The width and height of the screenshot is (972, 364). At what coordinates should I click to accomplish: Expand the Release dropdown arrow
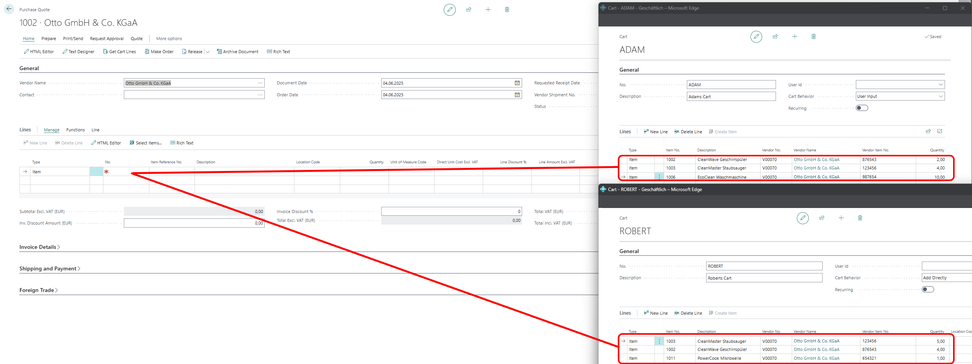(208, 52)
